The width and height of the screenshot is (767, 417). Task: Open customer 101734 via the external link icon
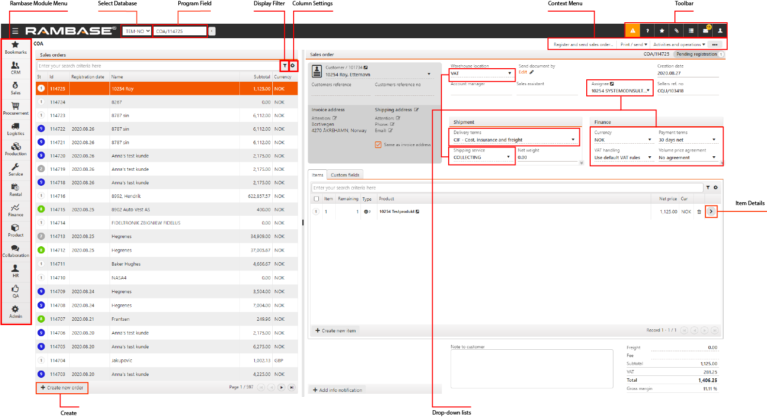366,68
